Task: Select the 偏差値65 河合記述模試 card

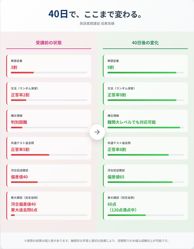Action: pos(145,176)
